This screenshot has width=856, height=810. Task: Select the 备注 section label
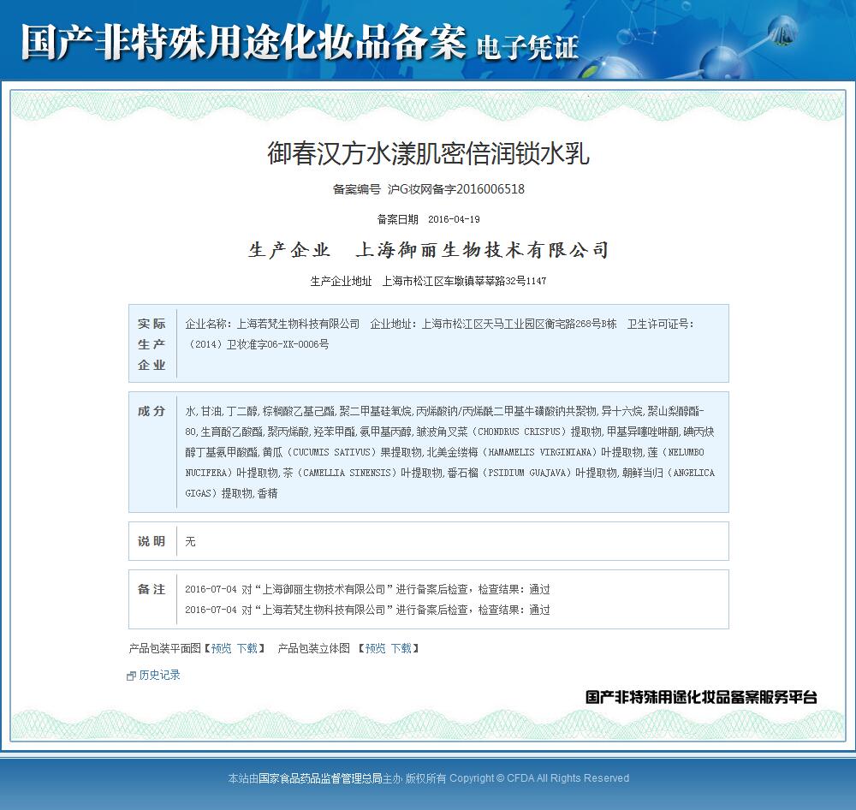click(x=152, y=589)
